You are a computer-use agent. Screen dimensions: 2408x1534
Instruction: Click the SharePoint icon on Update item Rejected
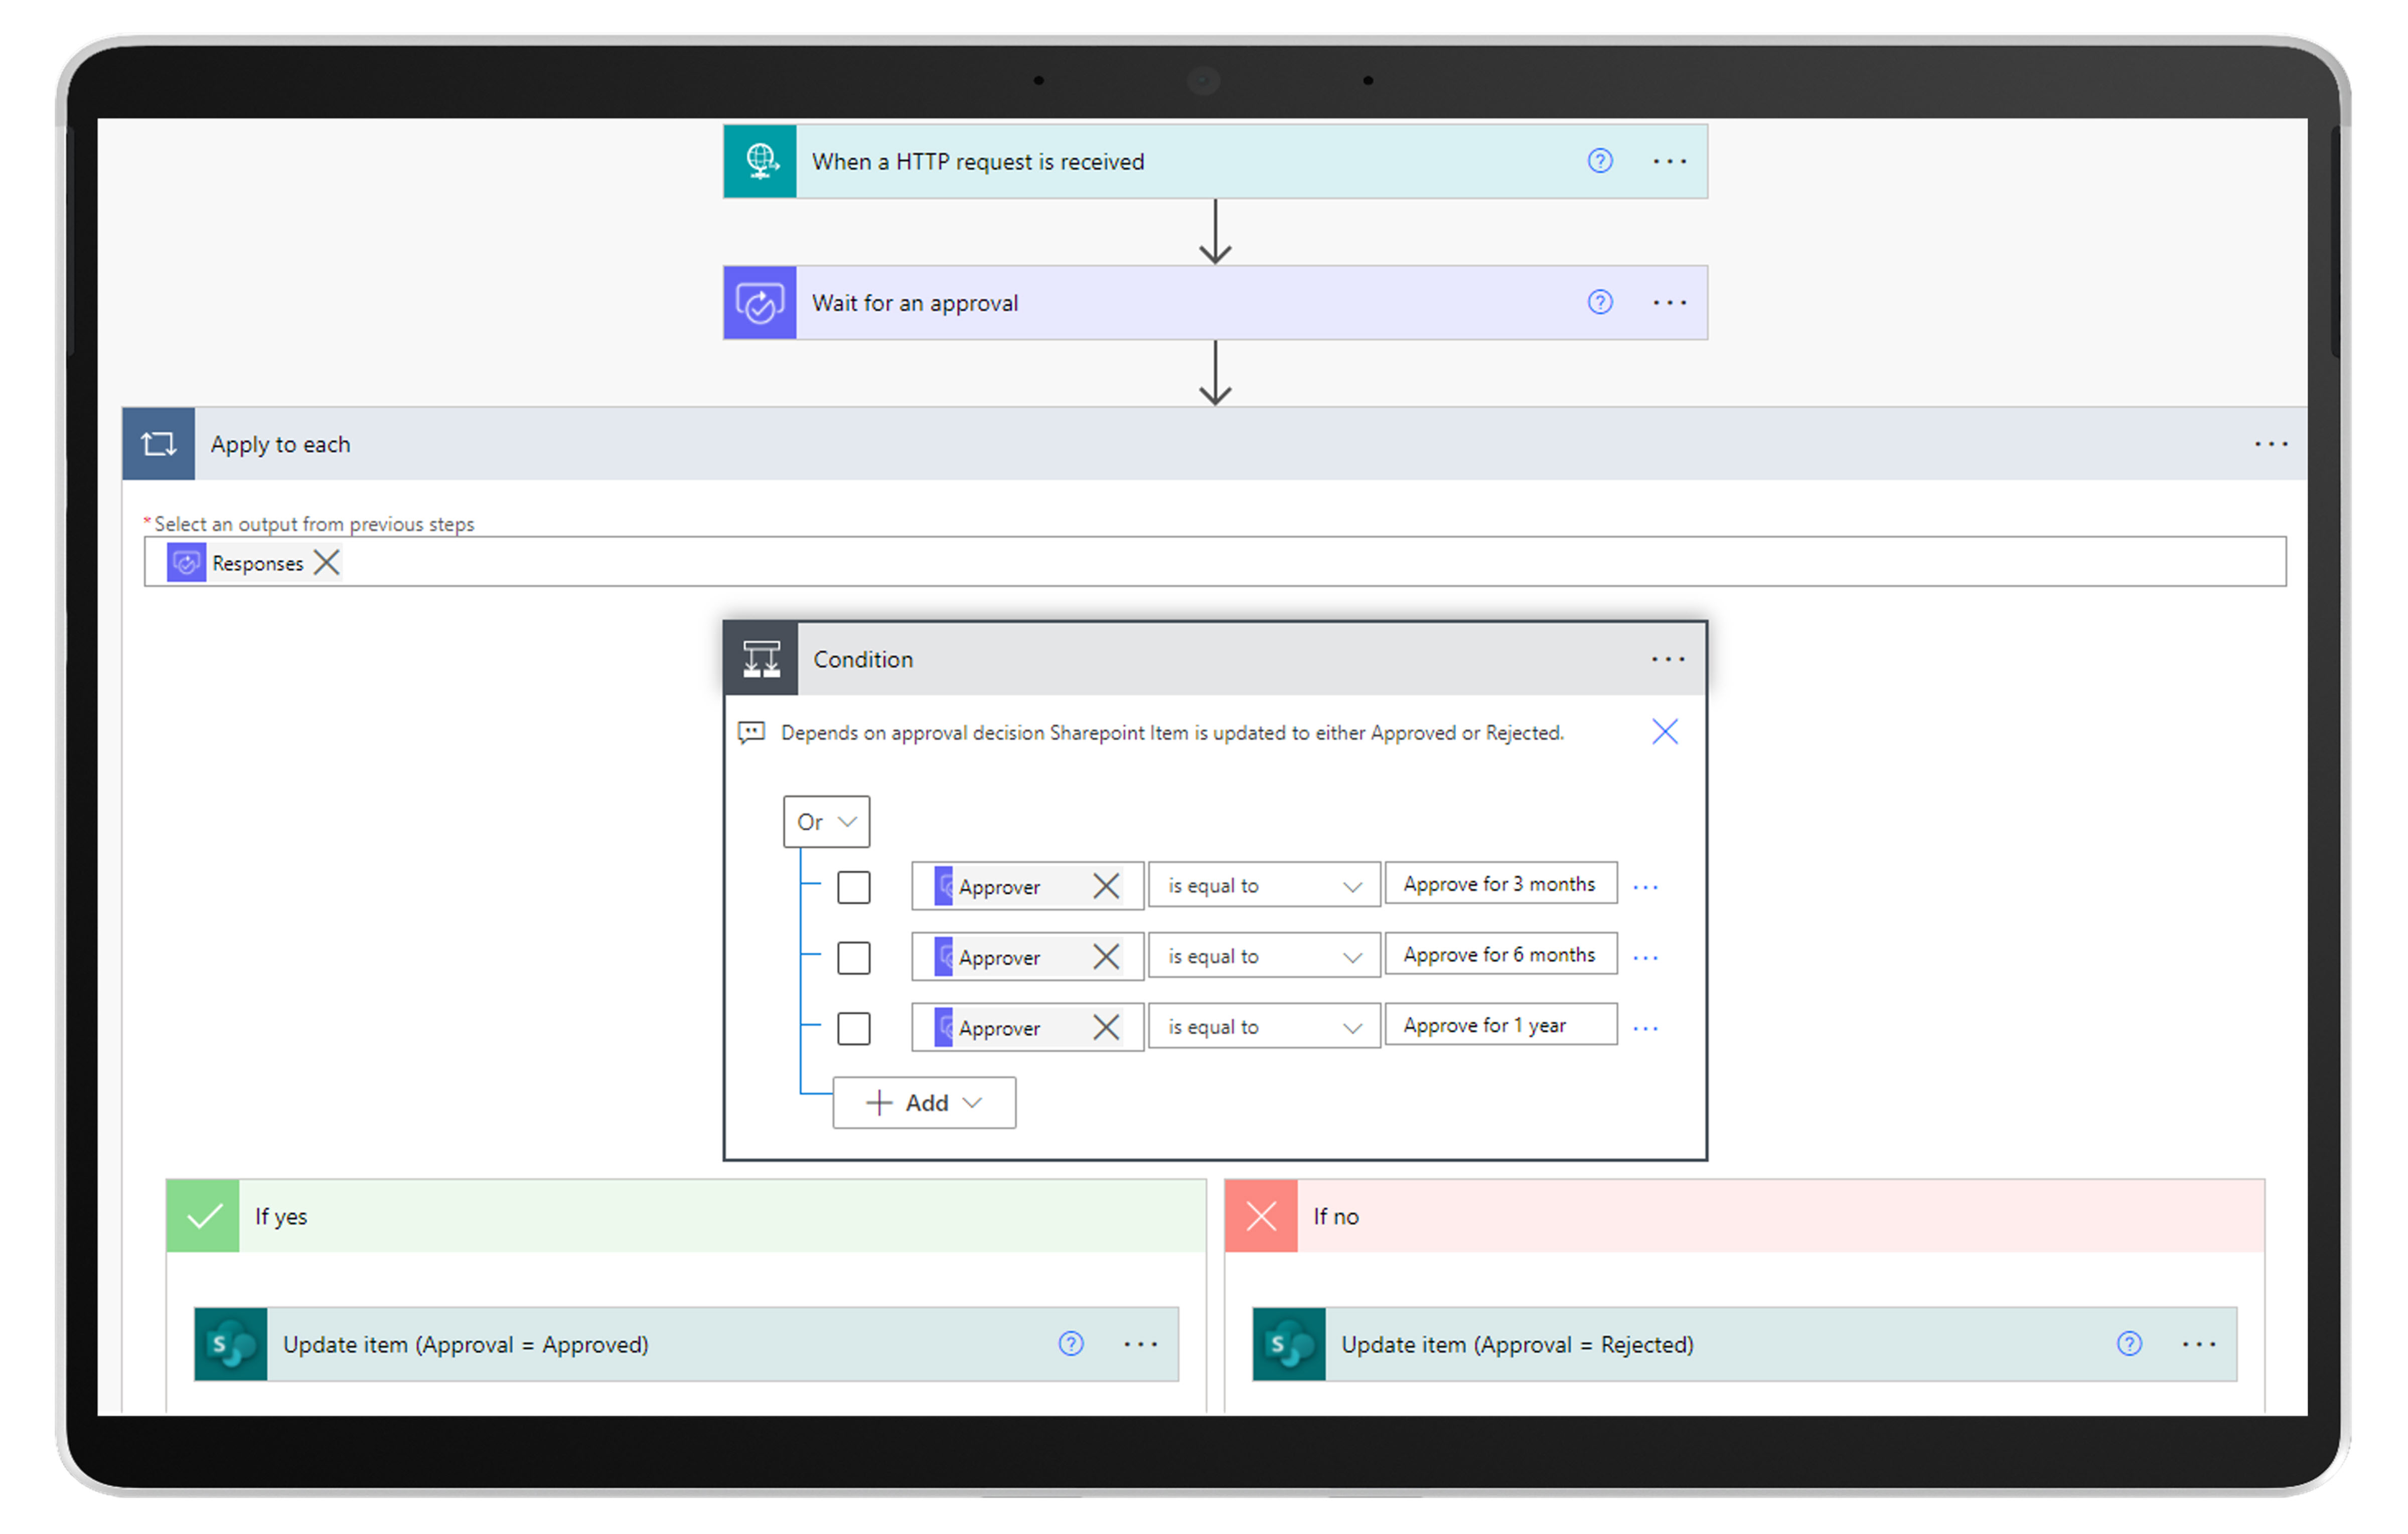click(1288, 1344)
